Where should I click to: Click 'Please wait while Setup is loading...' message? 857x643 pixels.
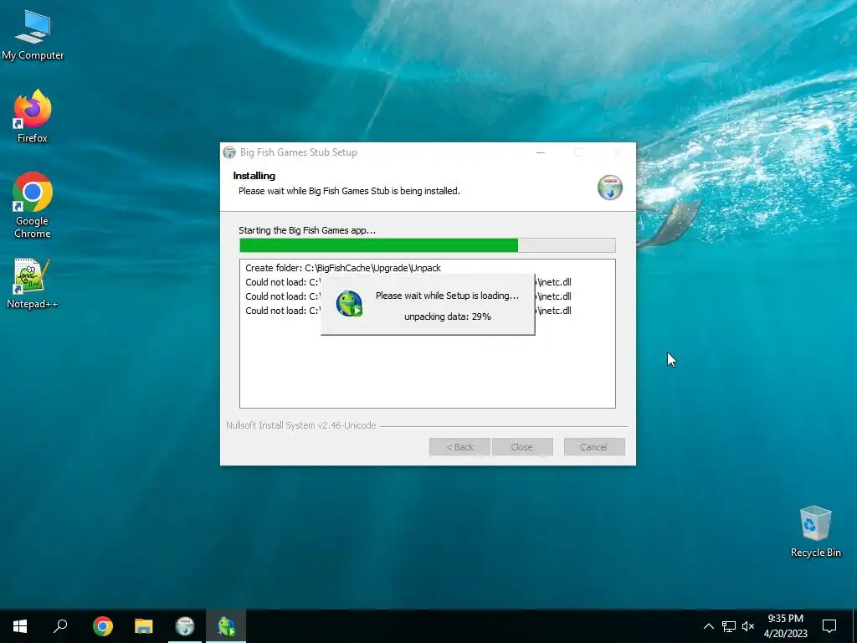pyautogui.click(x=447, y=296)
